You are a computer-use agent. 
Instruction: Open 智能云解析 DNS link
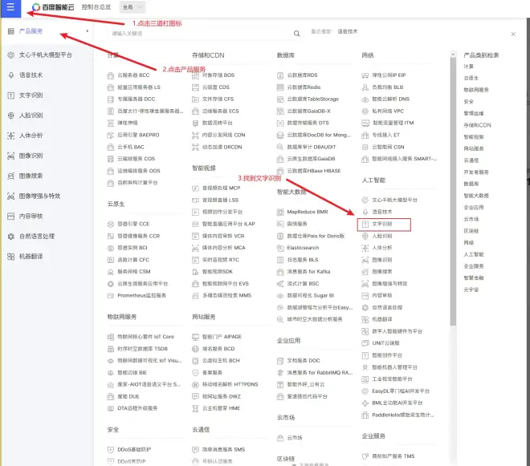click(391, 99)
